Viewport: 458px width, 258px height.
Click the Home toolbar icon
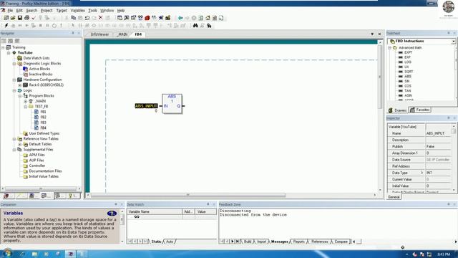(x=208, y=18)
